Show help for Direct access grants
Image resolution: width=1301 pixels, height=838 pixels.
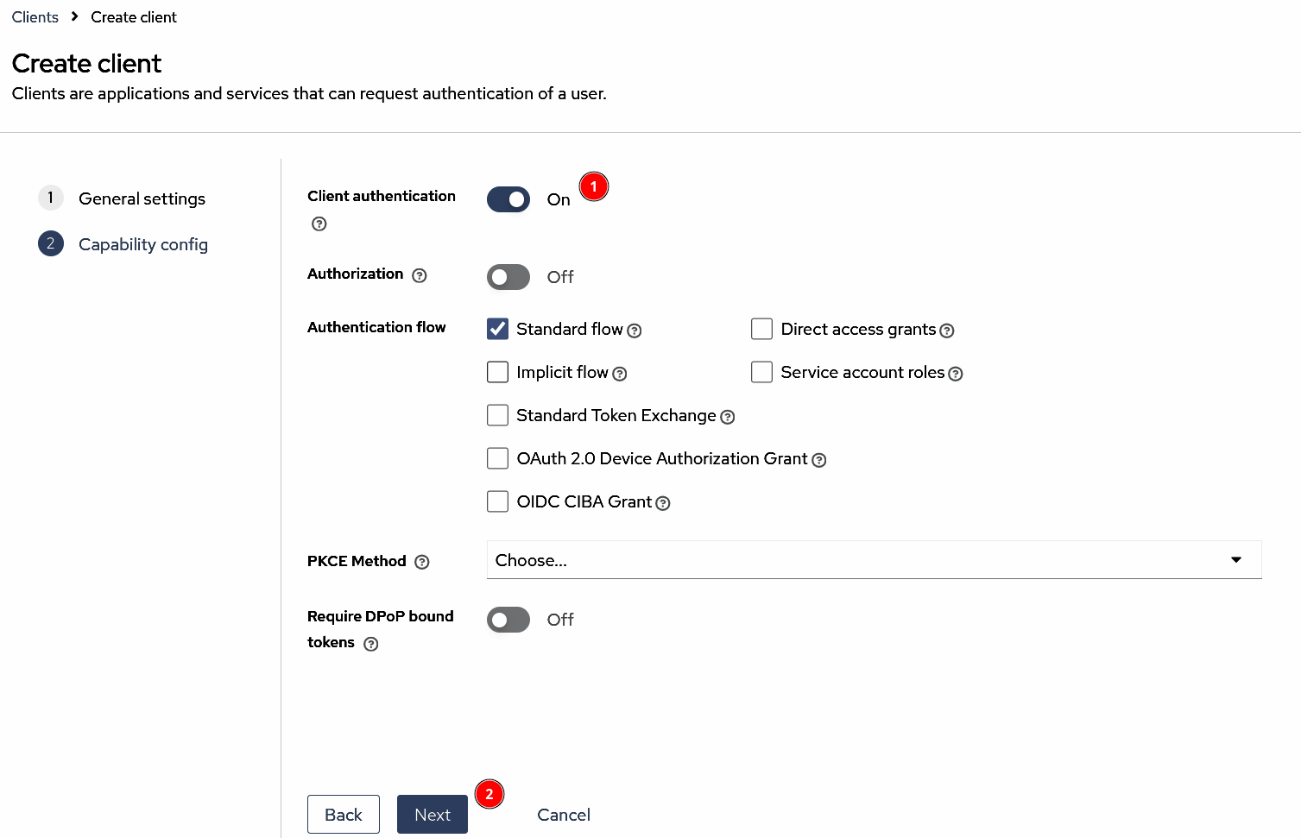point(947,331)
